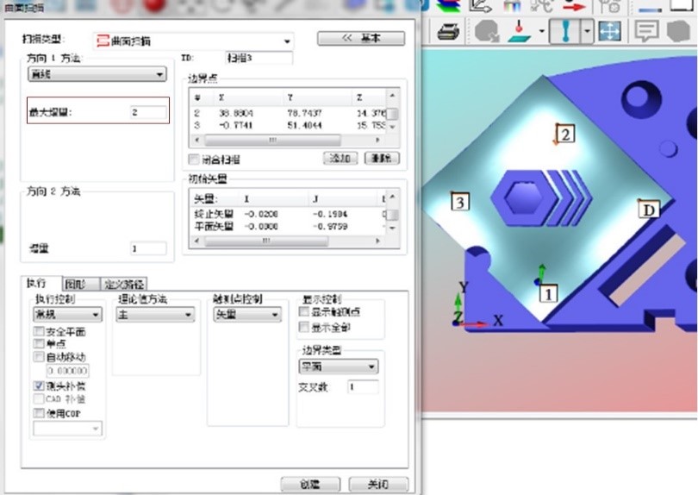This screenshot has width=698, height=495.
Task: Open the 边界类型 平面 dropdown
Action: [338, 367]
